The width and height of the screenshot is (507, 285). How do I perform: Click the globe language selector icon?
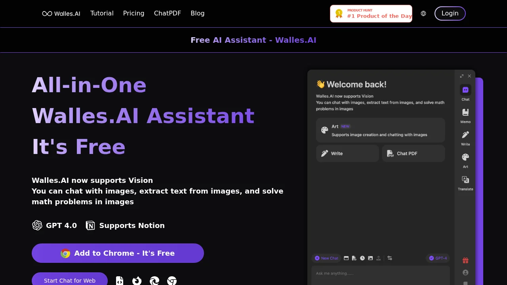click(x=423, y=13)
